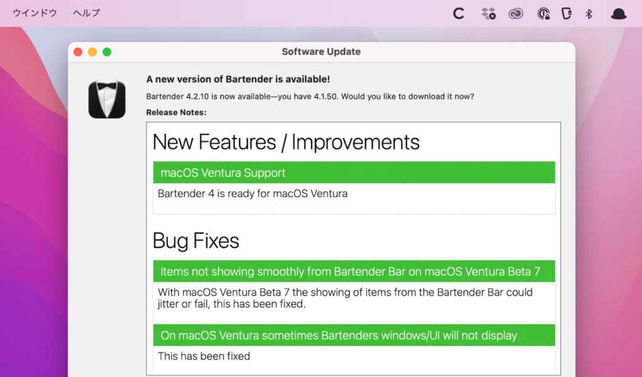Click the Bug Fixes heading
Image resolution: width=642 pixels, height=377 pixels.
pos(196,240)
